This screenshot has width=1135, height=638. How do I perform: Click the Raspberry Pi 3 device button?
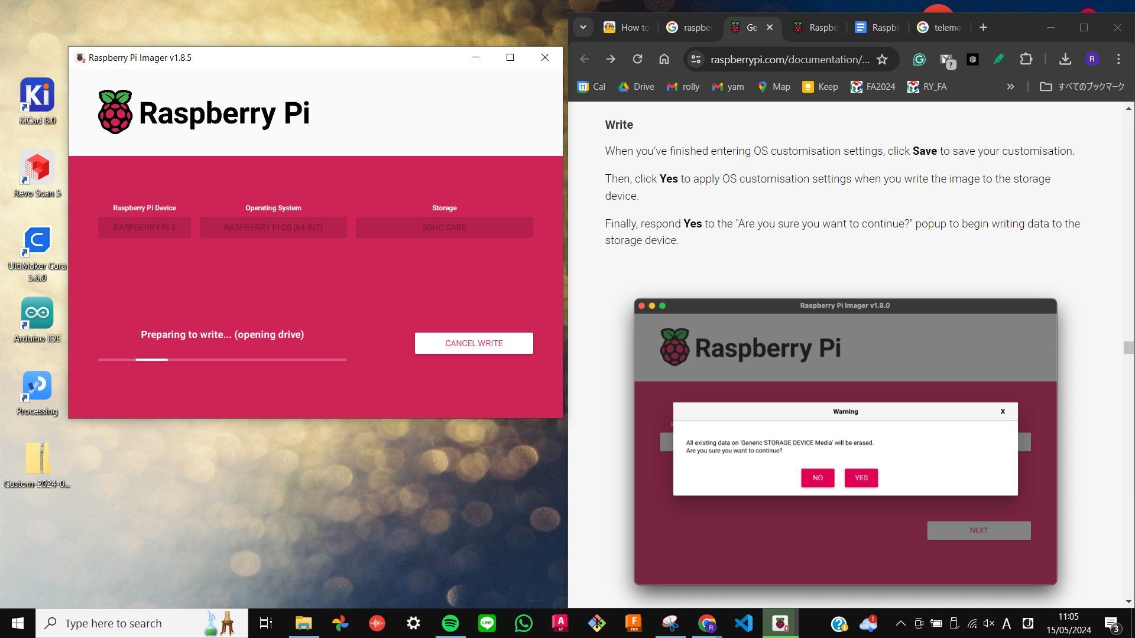coord(144,227)
